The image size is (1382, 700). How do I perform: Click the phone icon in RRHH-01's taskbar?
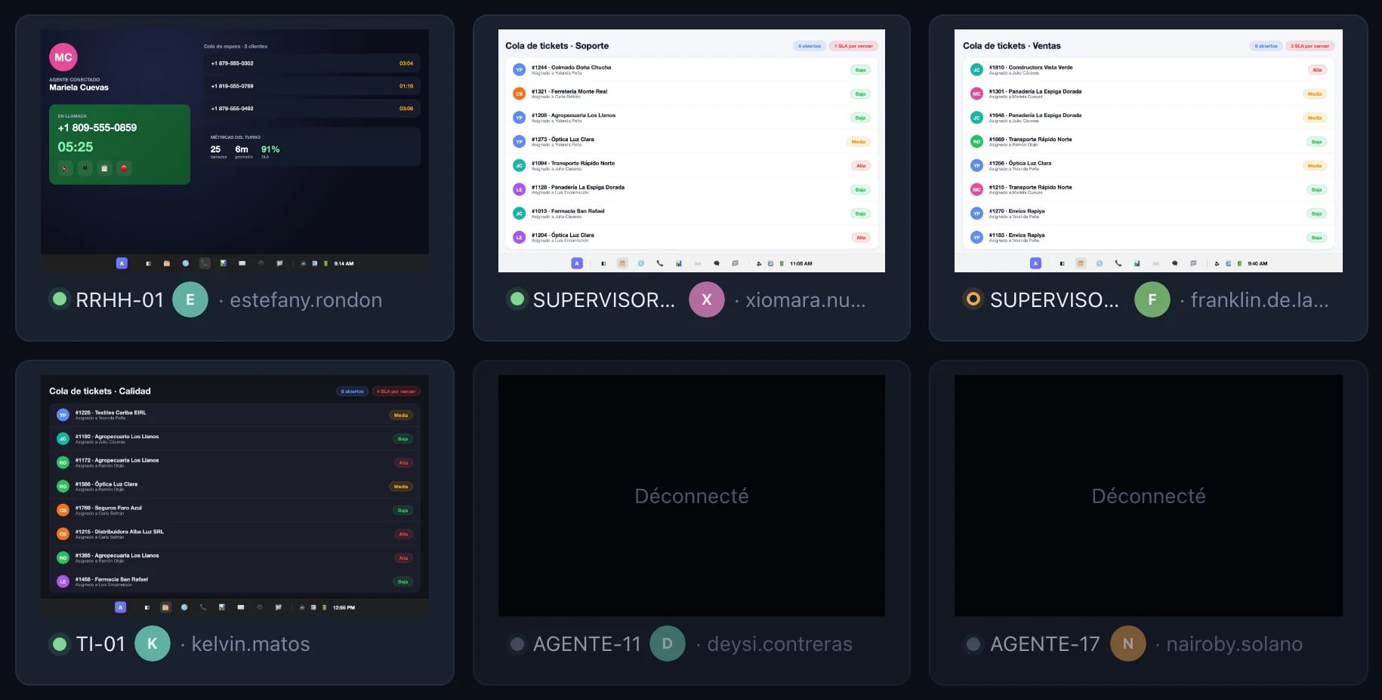click(205, 263)
